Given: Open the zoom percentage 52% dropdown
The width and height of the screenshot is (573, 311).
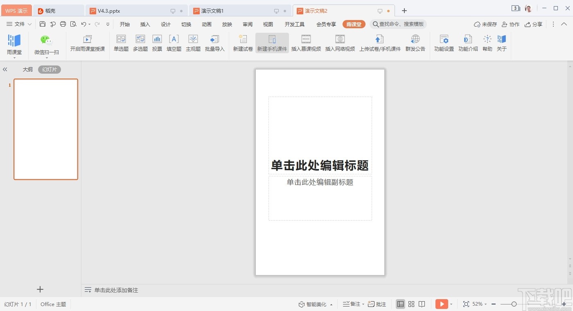Looking at the screenshot, I should pos(479,304).
